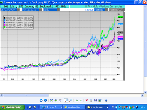Viewport: 147px width, 110px height.
Task: Click the light blue 424.2274 price tag
Action: 120,24
